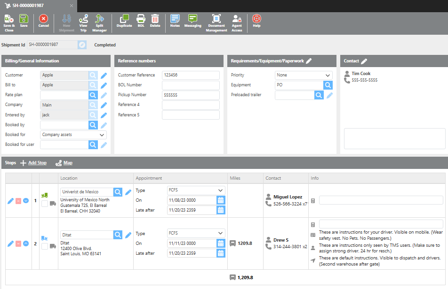Viewport: 448px width, 289px height.
Task: Collapse stop 1 with the blue chevron
Action: coord(26,201)
